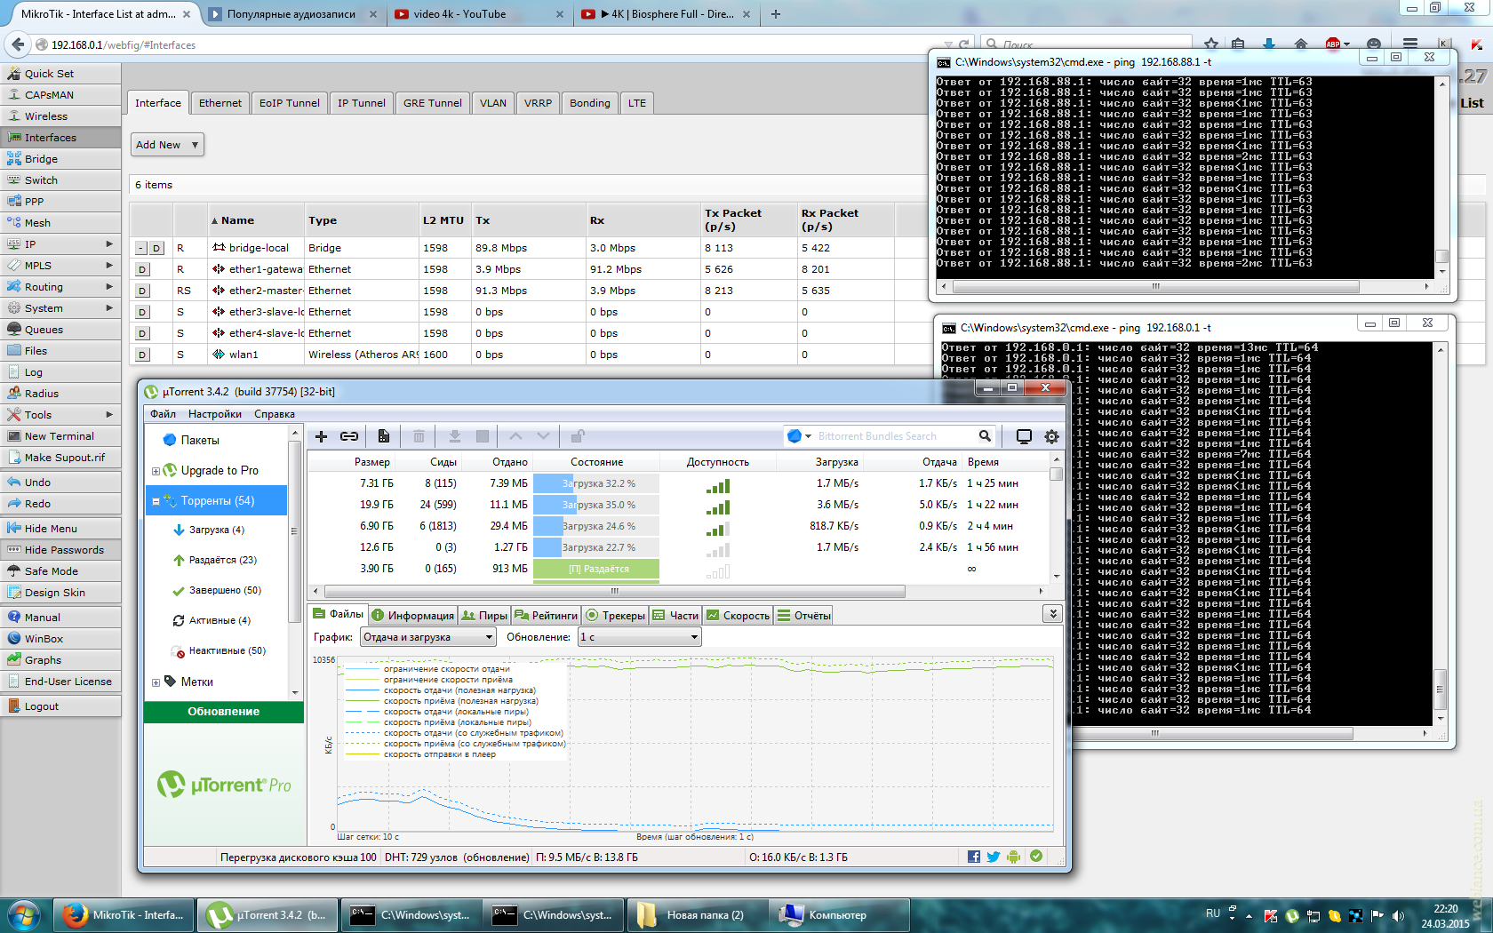This screenshot has width=1493, height=933.
Task: Click the torrent list horizontal scrollbar
Action: pyautogui.click(x=615, y=591)
